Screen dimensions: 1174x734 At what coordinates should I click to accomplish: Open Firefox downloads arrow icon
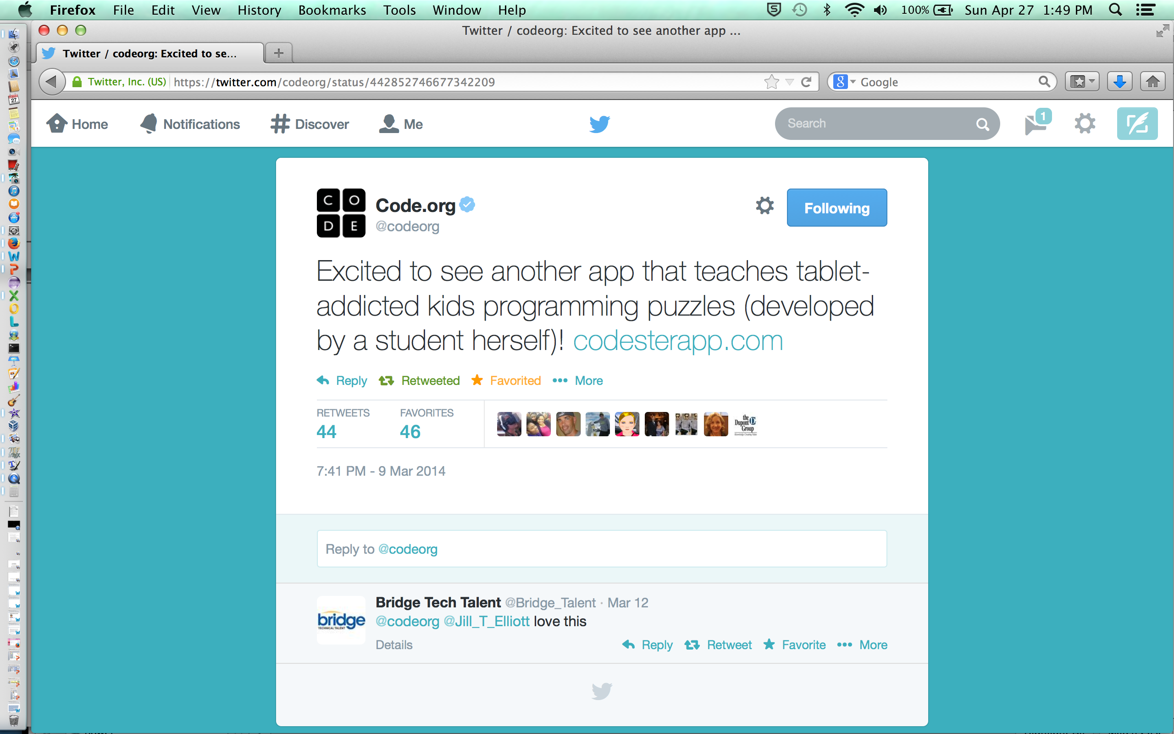pos(1119,82)
